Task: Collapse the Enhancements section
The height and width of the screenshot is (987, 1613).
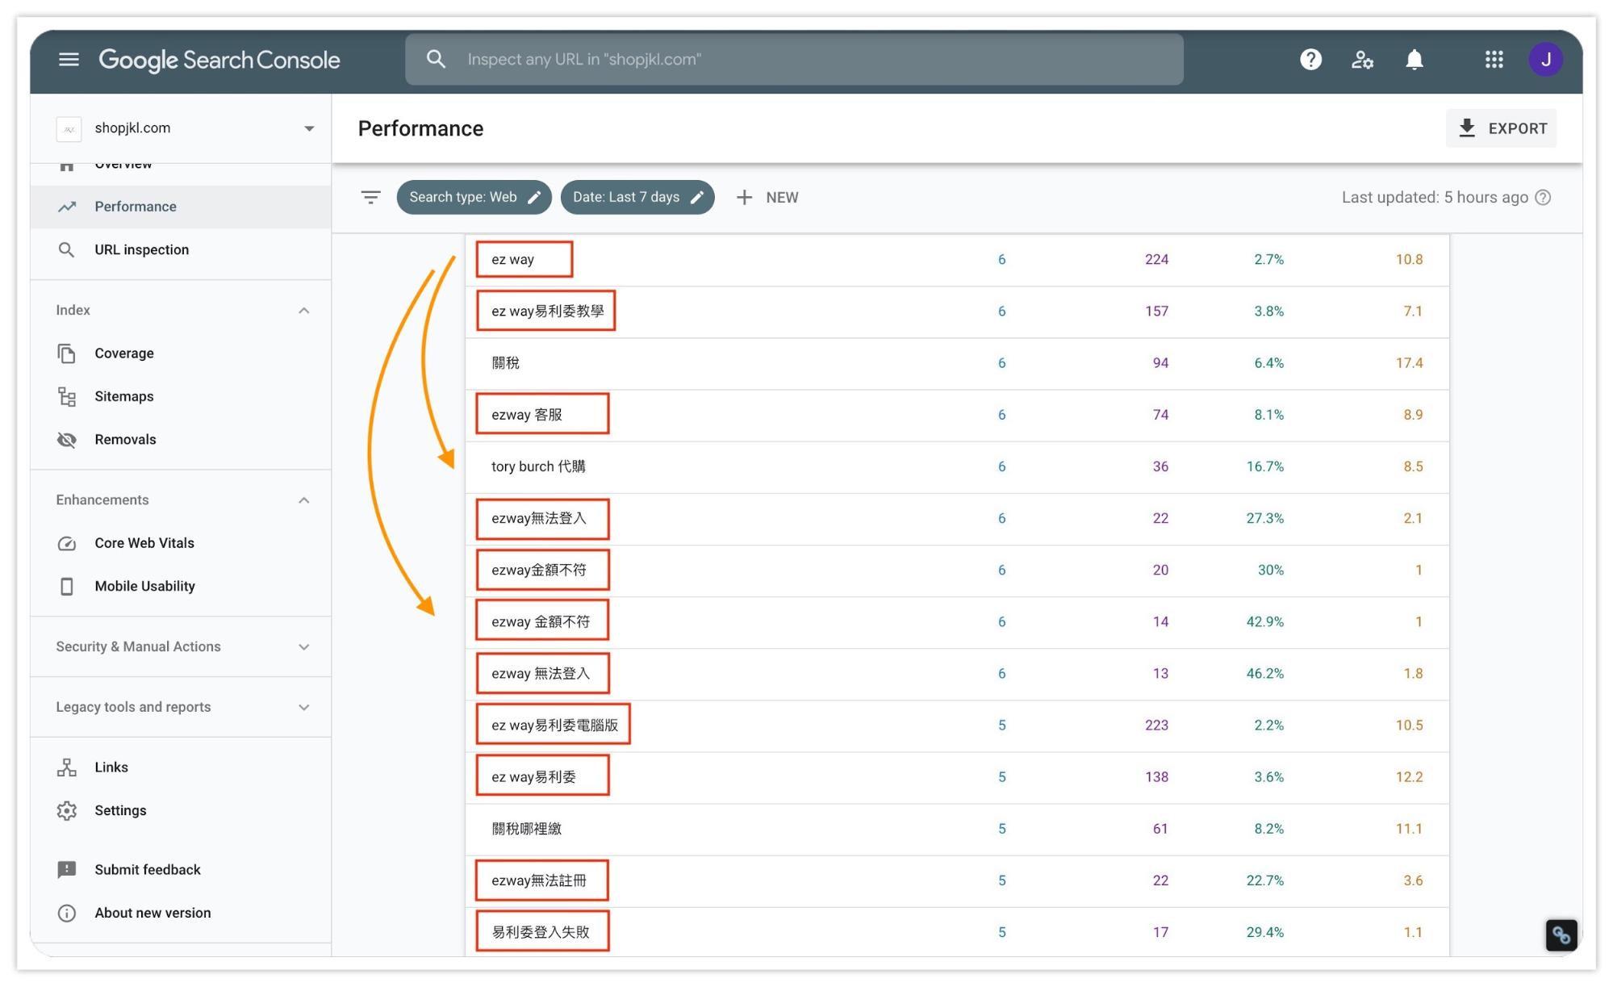Action: 303,500
